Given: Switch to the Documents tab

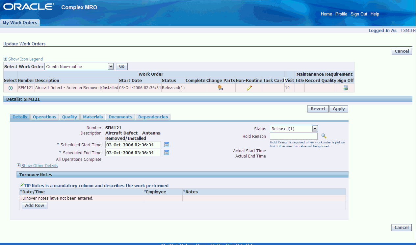Looking at the screenshot, I should tap(120, 117).
